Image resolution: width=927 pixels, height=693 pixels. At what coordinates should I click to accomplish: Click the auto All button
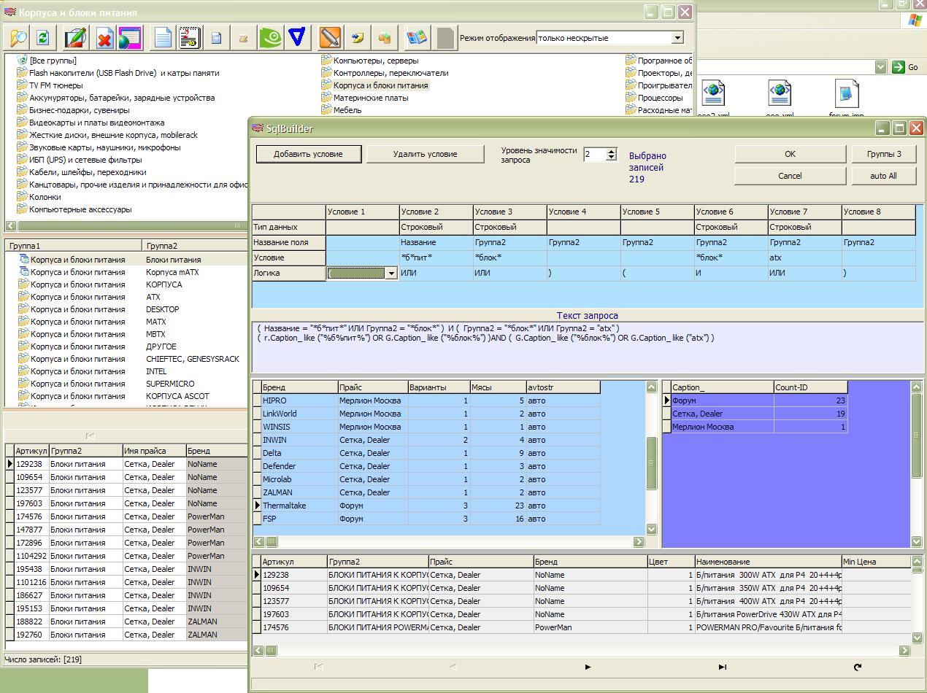[x=883, y=176]
